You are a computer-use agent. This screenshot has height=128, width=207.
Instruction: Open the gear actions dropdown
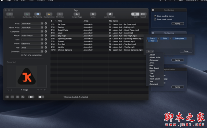[41, 97]
